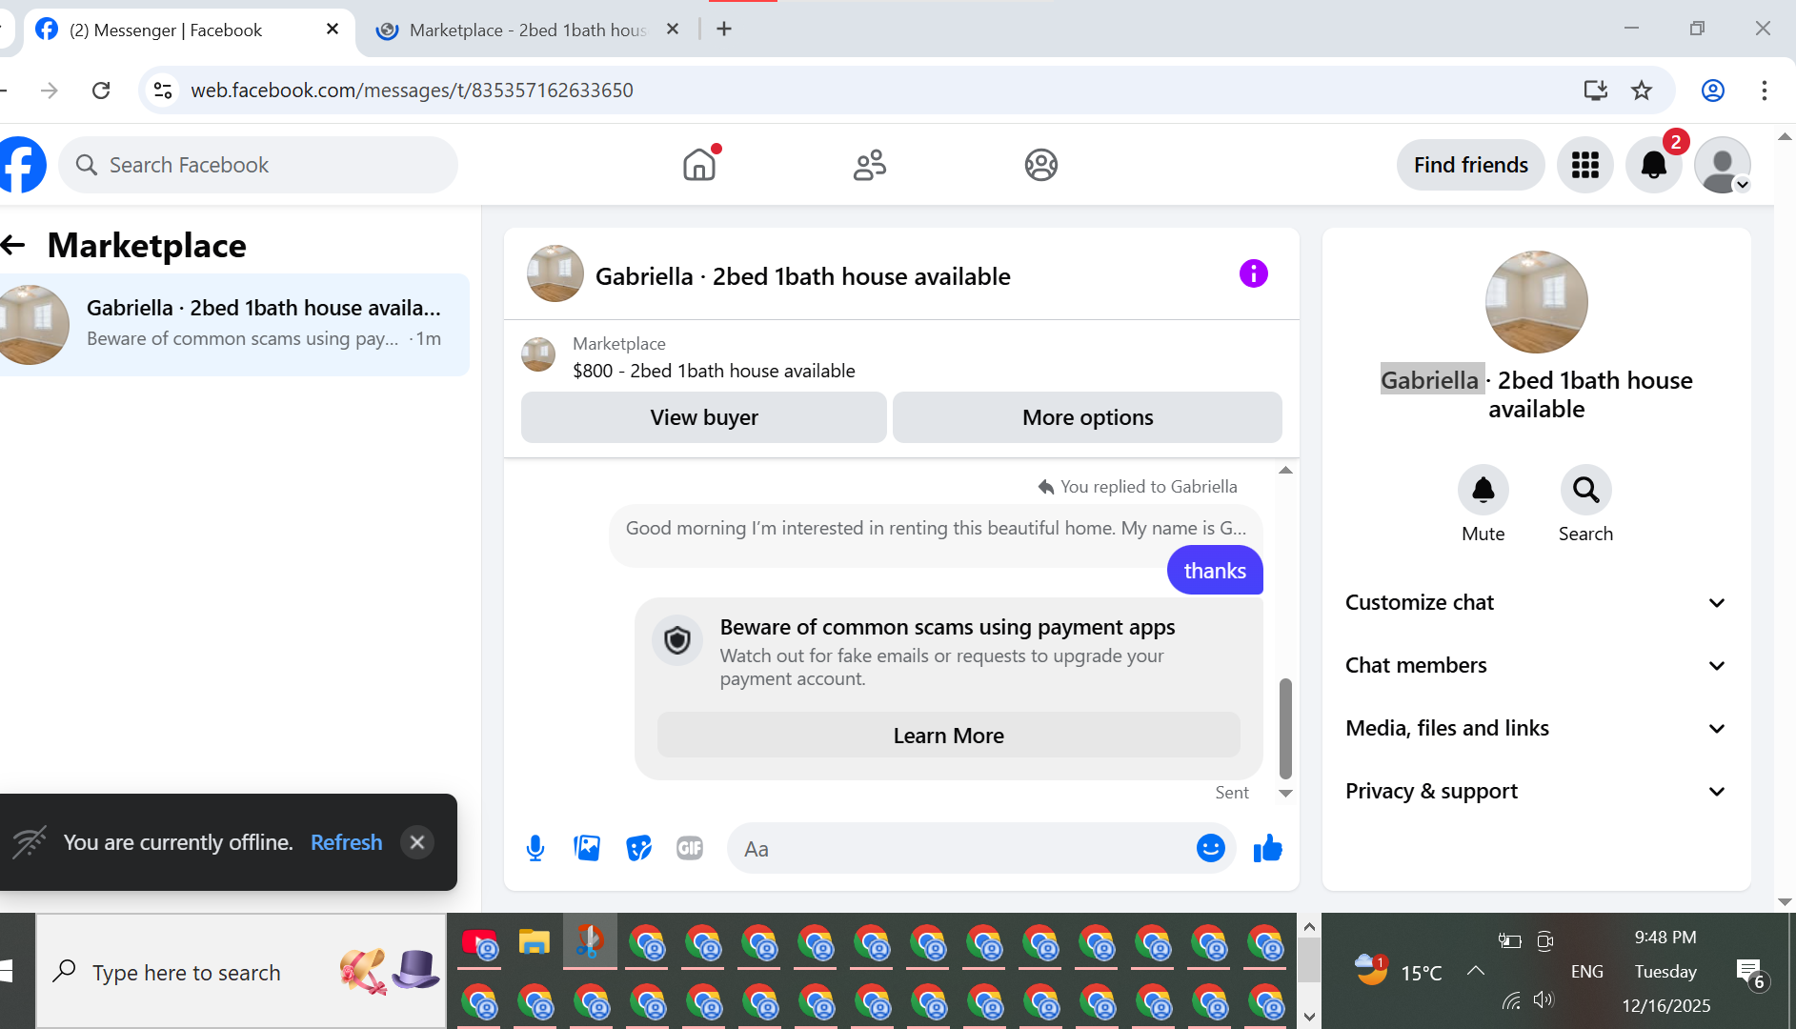The height and width of the screenshot is (1029, 1796).
Task: Click the Facebook logo
Action: click(x=21, y=165)
